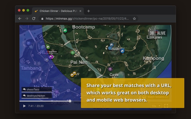Bookmark this page with the star icon

134,19
